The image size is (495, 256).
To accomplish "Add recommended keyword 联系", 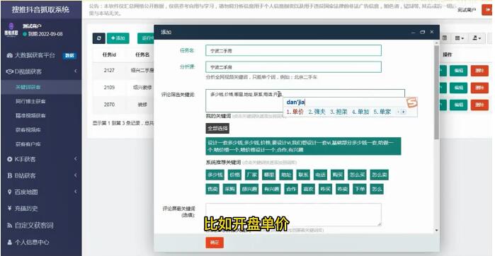I will [x=303, y=175].
